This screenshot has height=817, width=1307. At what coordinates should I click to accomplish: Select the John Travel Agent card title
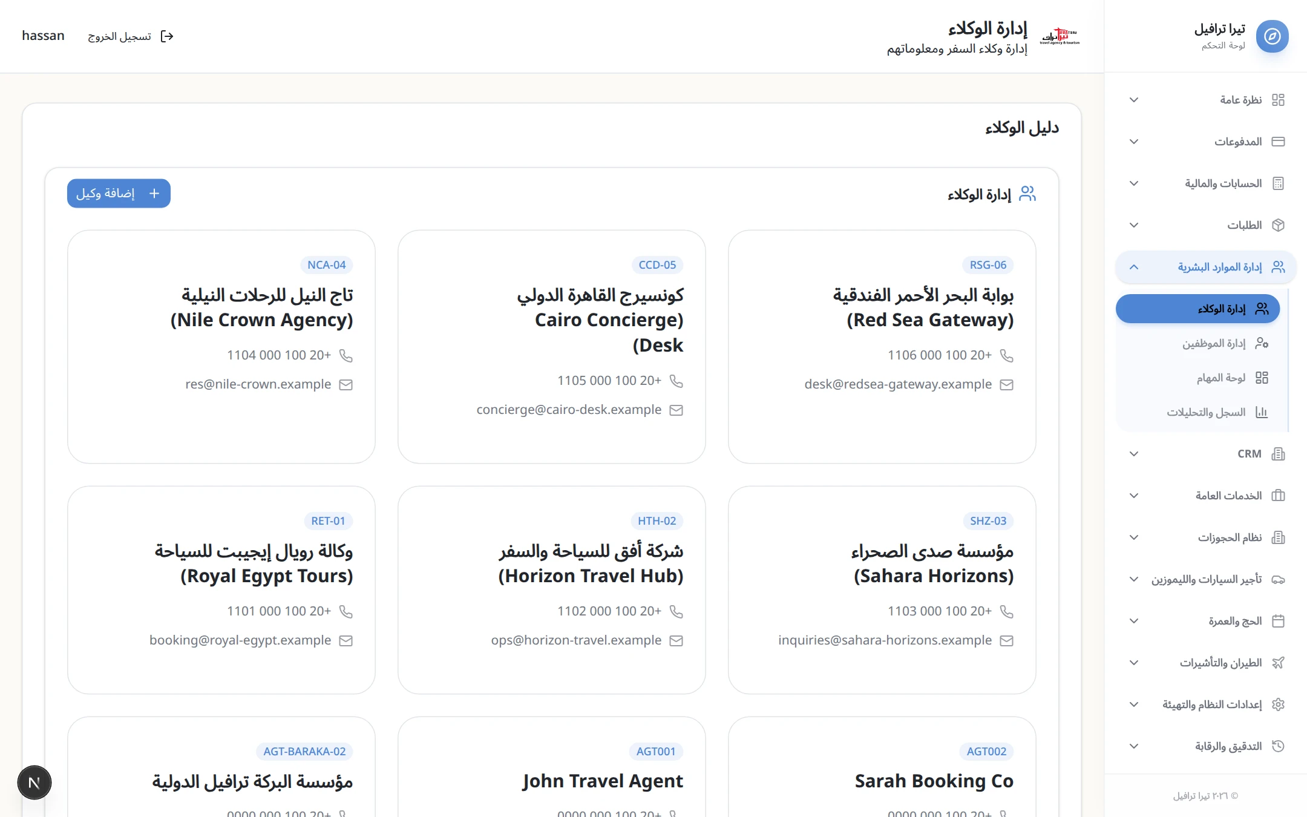click(603, 781)
